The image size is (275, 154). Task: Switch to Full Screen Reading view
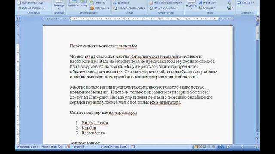pyautogui.click(x=200, y=147)
